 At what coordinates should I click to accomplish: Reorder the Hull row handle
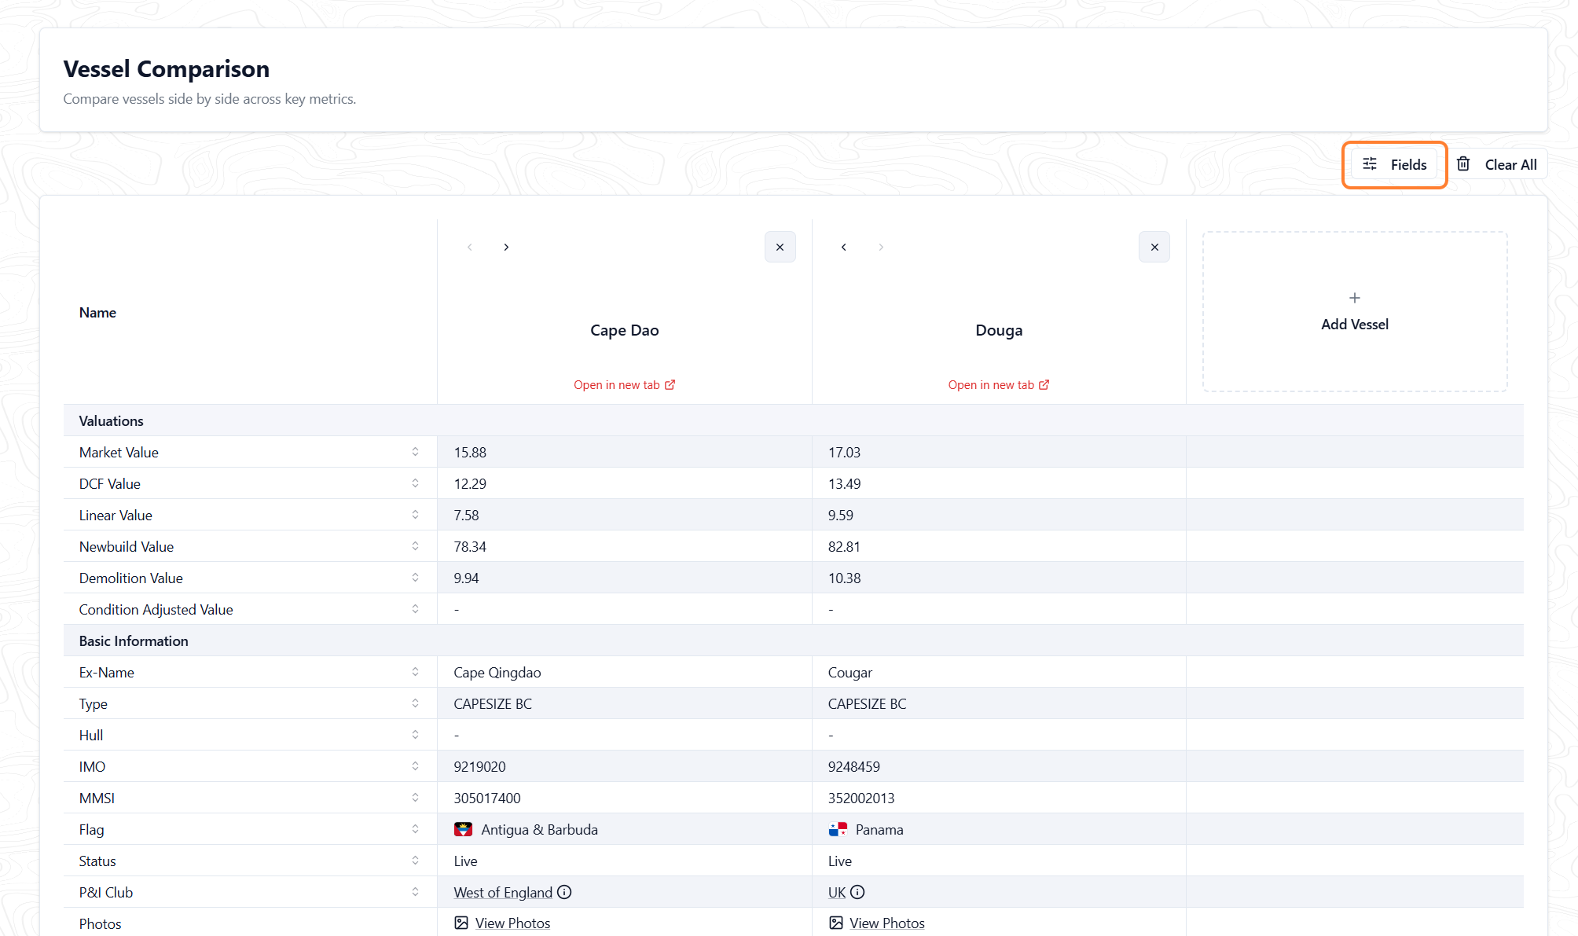coord(415,735)
